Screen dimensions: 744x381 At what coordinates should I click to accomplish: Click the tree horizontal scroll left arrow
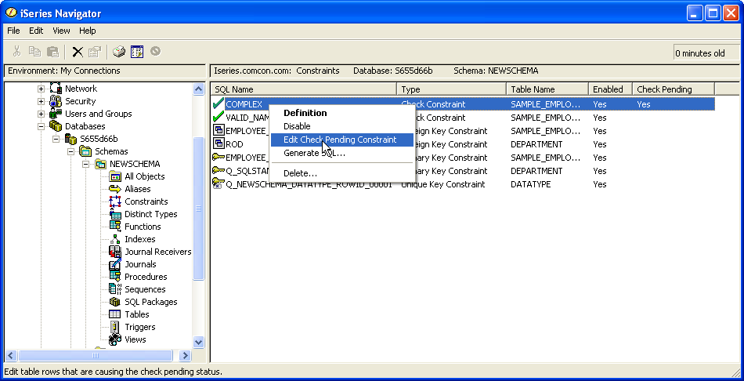coord(11,355)
